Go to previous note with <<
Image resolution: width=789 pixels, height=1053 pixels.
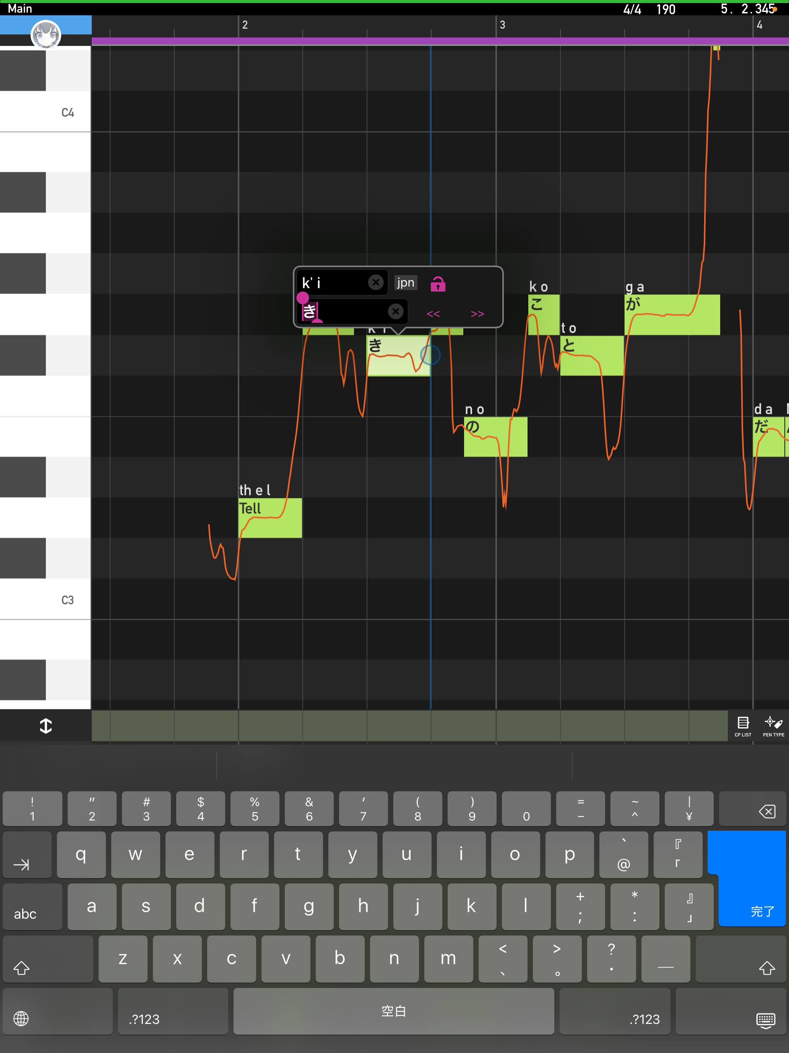[x=433, y=314]
